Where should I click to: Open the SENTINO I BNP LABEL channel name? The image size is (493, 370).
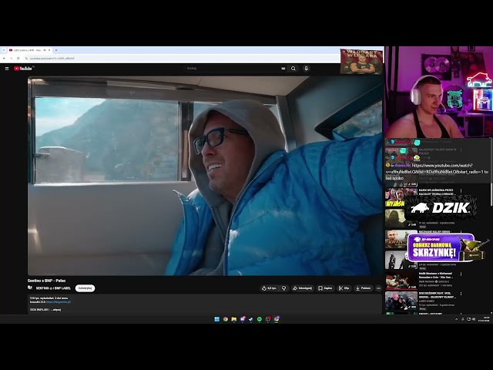pos(53,288)
